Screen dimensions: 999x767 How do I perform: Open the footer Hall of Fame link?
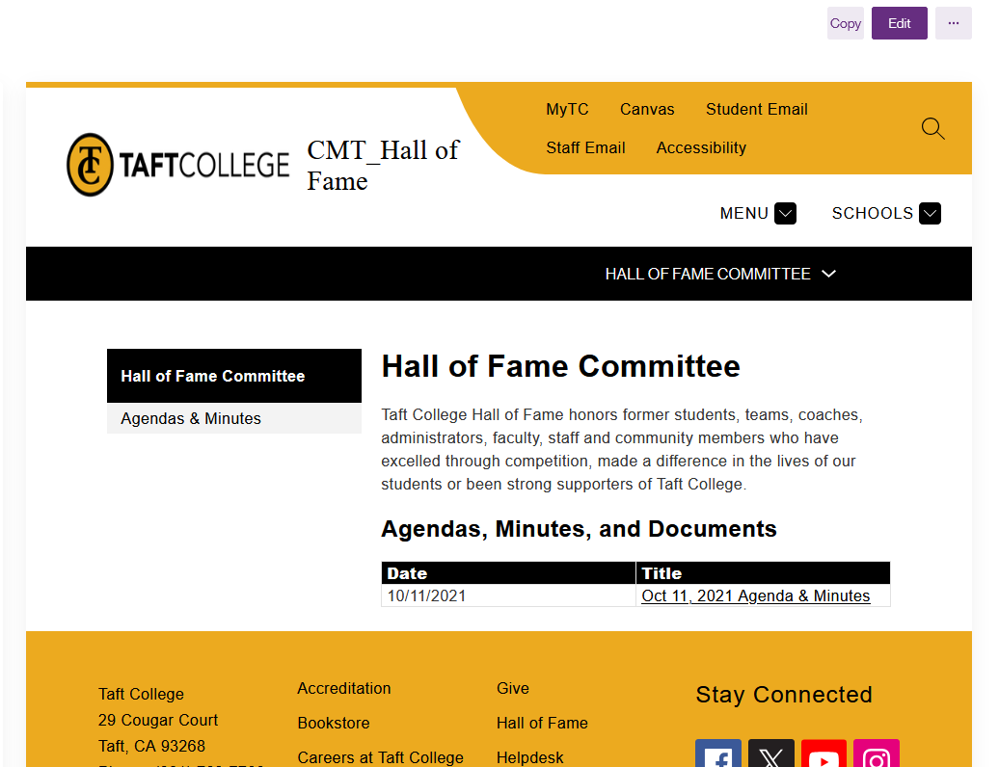(542, 723)
